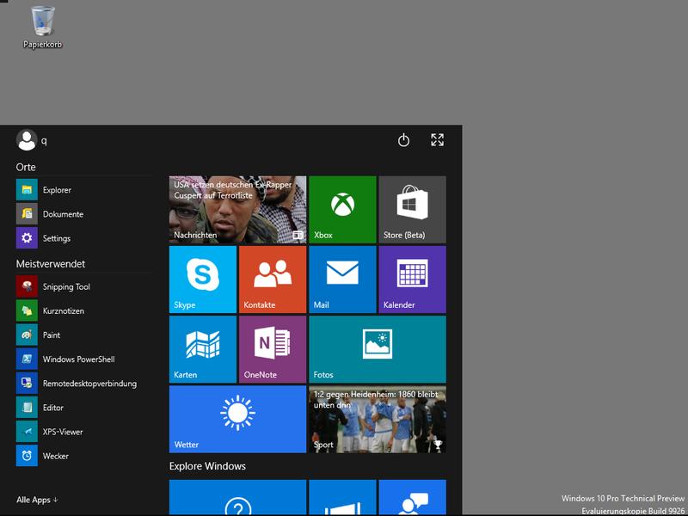Launch the Snipping Tool
This screenshot has width=688, height=516.
(x=83, y=286)
